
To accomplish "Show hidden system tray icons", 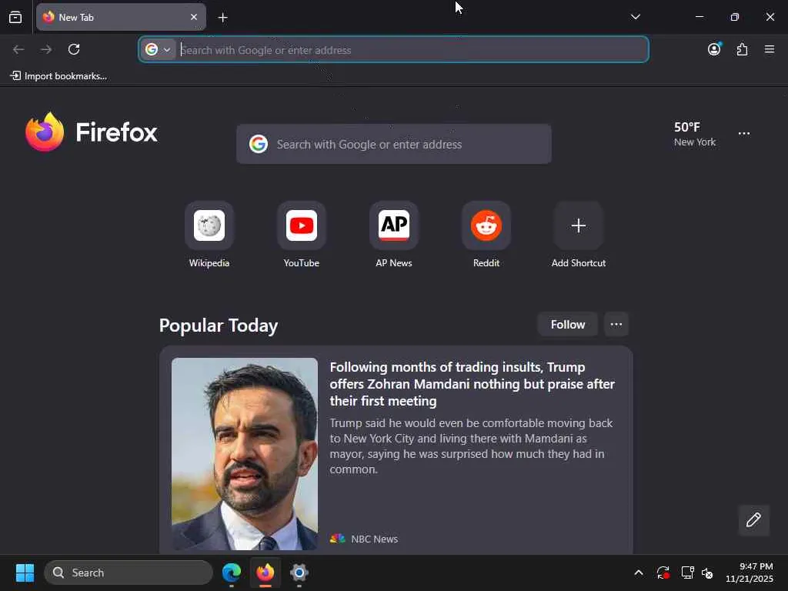I will pos(639,573).
